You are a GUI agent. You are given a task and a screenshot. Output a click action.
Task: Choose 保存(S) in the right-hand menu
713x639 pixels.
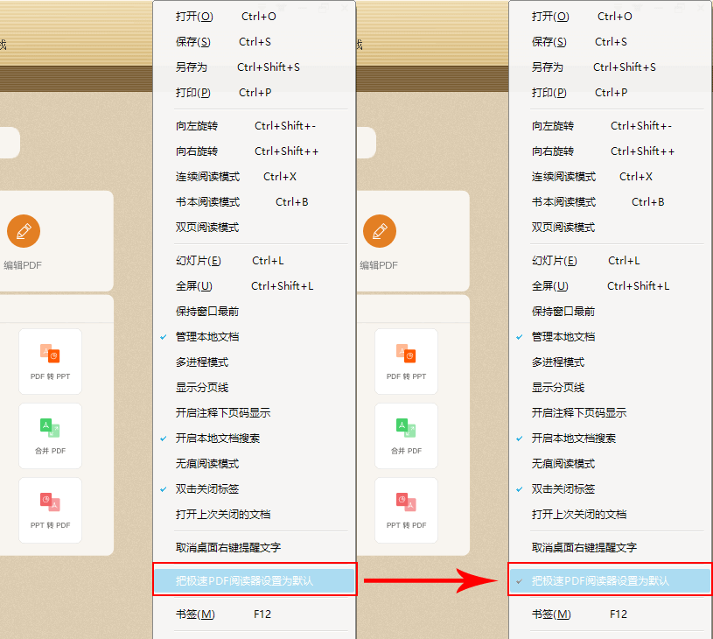[611, 42]
